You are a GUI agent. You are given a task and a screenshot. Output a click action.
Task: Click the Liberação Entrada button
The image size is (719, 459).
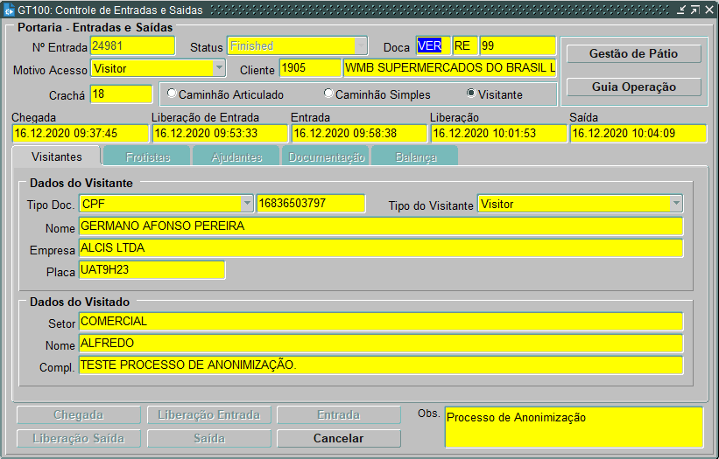point(208,415)
